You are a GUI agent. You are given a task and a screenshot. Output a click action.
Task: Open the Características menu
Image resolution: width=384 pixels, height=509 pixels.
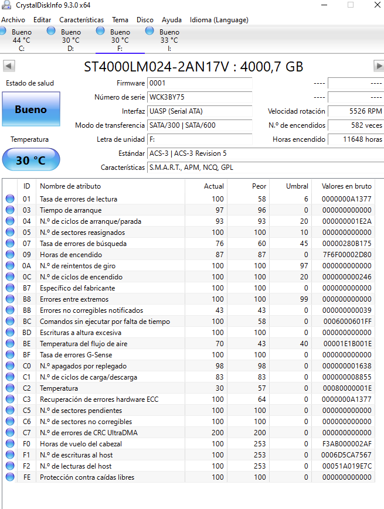point(81,20)
